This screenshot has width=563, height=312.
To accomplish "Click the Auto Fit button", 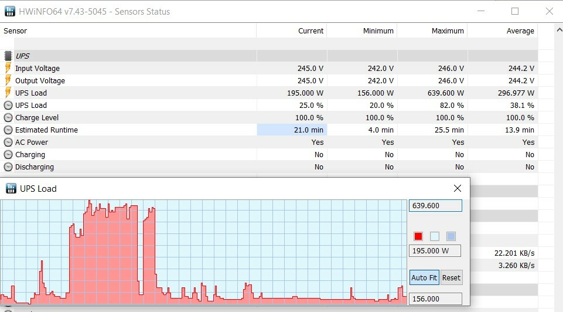I will (x=424, y=277).
